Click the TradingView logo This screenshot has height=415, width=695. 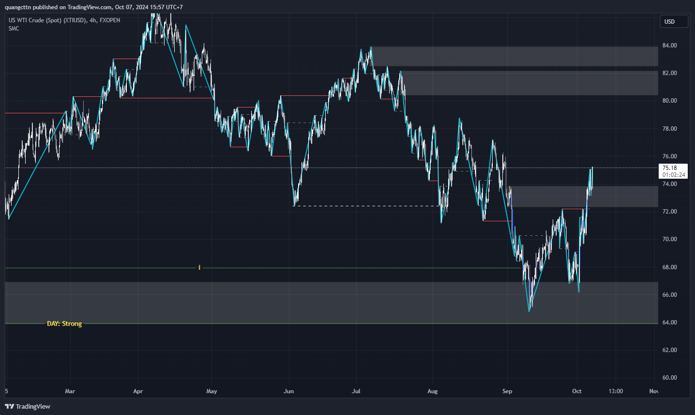[x=28, y=406]
